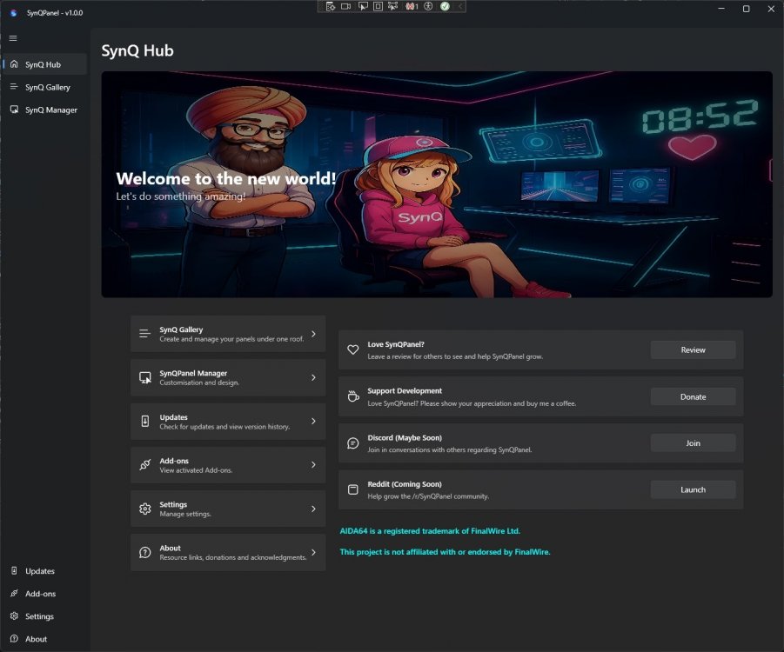784x652 pixels.
Task: Click the SynQ Manager sidebar icon
Action: tap(14, 110)
